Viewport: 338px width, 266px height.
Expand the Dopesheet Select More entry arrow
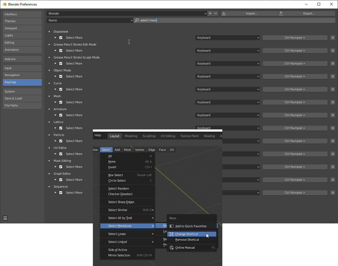point(56,38)
